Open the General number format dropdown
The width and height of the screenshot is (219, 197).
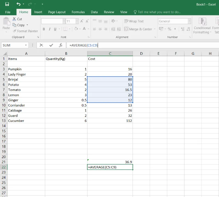189,21
